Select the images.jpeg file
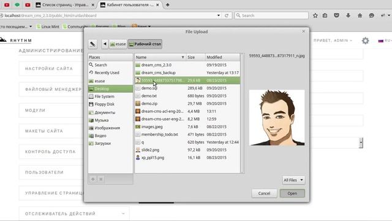This screenshot has height=221, width=392. (x=187, y=127)
